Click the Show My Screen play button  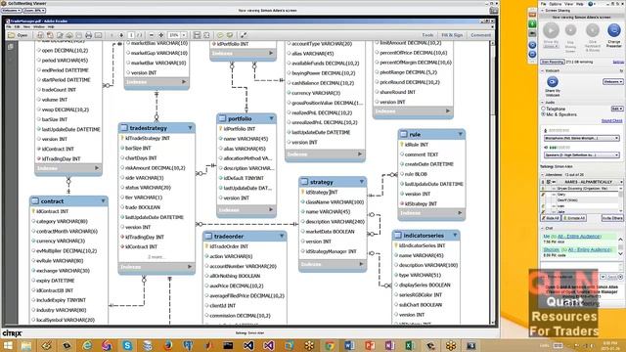point(551,30)
